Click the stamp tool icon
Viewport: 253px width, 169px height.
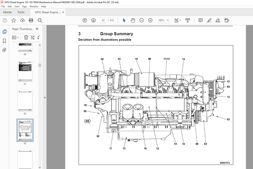tap(227, 20)
